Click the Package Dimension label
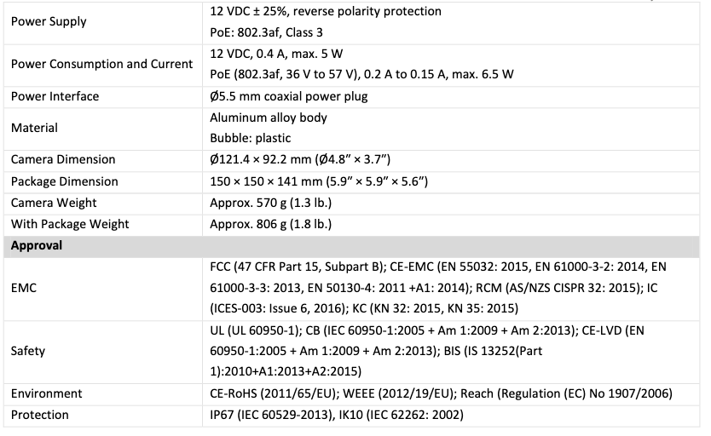Viewport: 711px width, 436px height. coord(64,181)
